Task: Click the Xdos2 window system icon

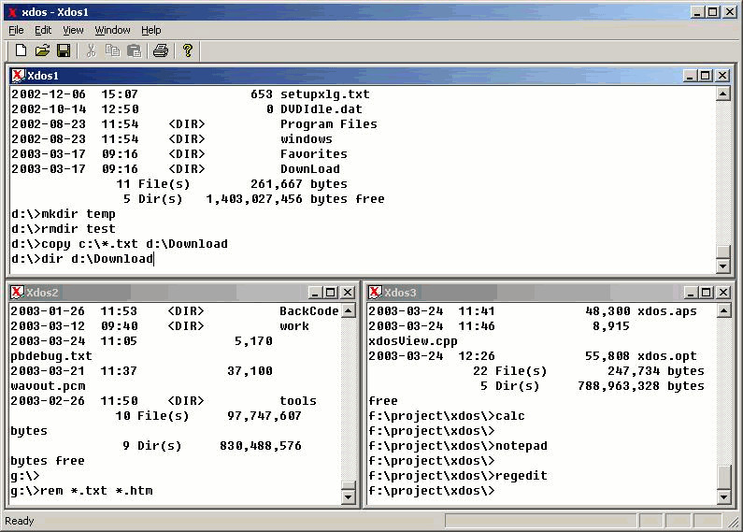Action: 17,292
